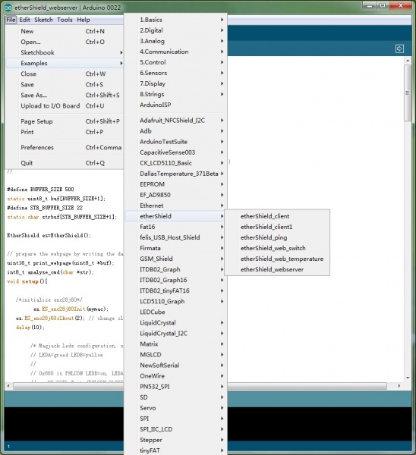Open the etherShield_client1 example
The height and width of the screenshot is (455, 416).
click(277, 227)
